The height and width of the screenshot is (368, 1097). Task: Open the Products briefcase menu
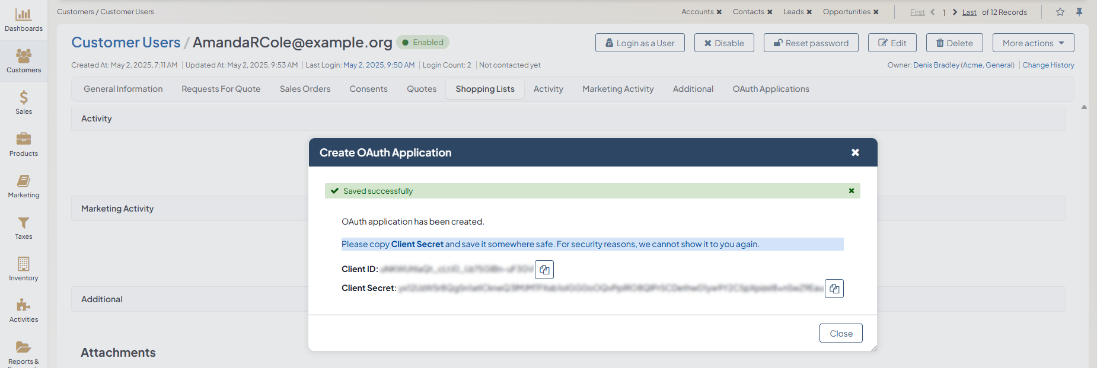[x=24, y=144]
